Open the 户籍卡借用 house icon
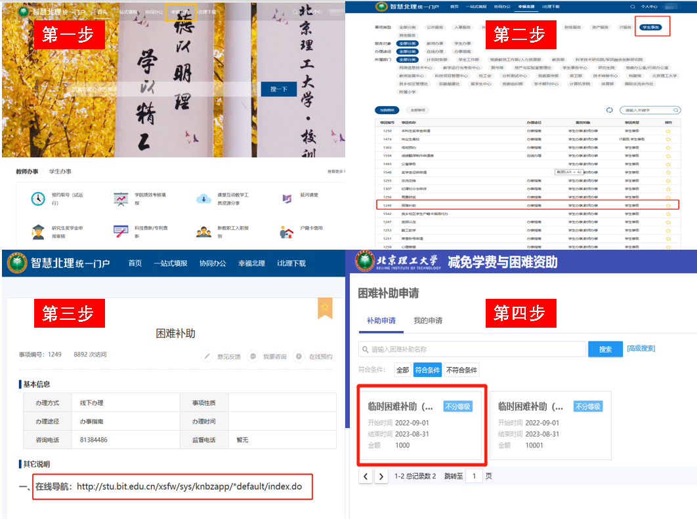 click(286, 232)
